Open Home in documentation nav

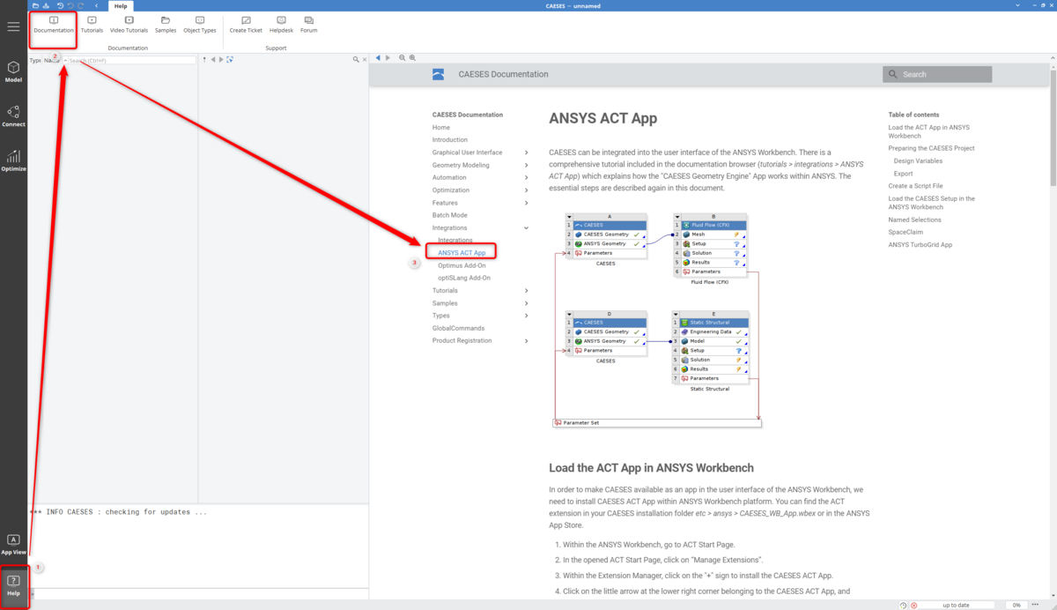[441, 128]
